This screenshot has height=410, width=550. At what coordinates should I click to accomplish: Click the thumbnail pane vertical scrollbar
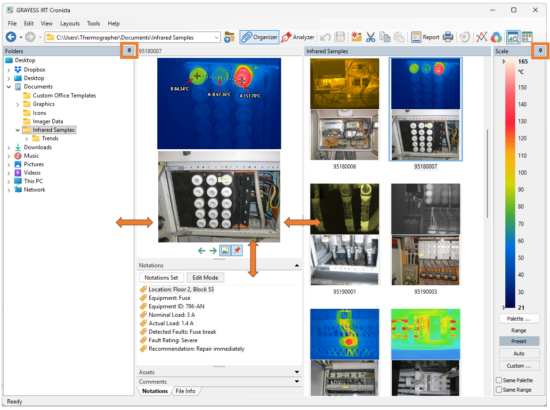487,174
